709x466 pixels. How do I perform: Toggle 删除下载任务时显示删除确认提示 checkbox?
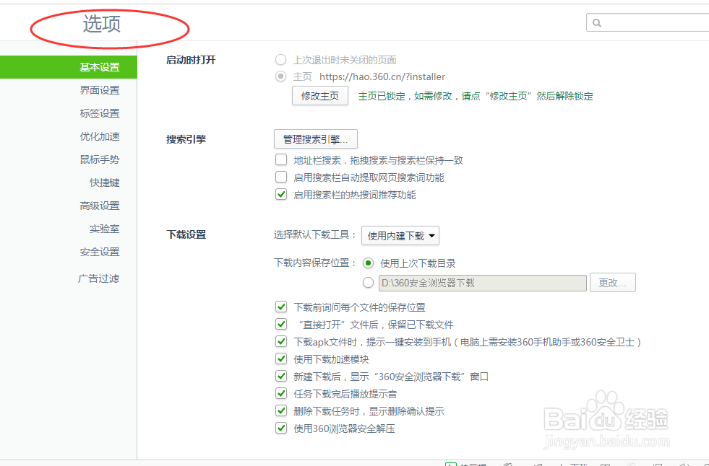pyautogui.click(x=281, y=411)
